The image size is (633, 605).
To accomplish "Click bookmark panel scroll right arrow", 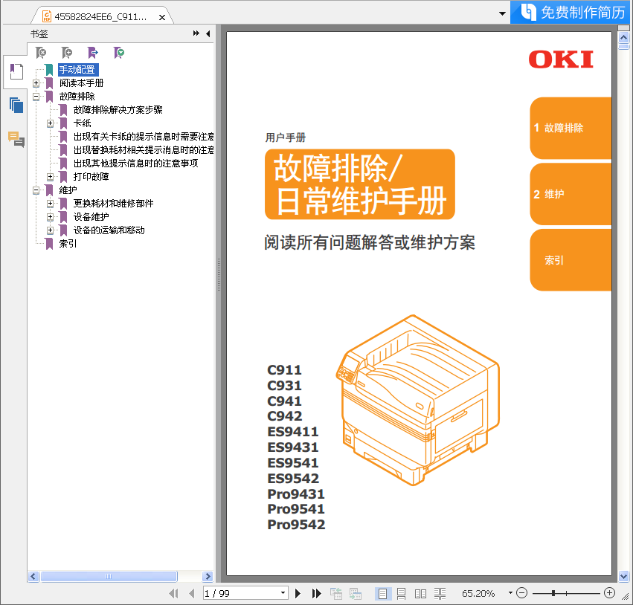I will pyautogui.click(x=208, y=576).
